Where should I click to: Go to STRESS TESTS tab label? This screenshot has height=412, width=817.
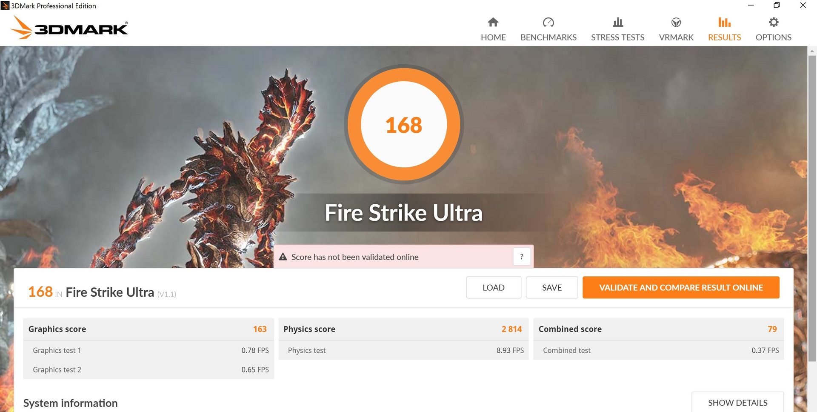pyautogui.click(x=618, y=37)
